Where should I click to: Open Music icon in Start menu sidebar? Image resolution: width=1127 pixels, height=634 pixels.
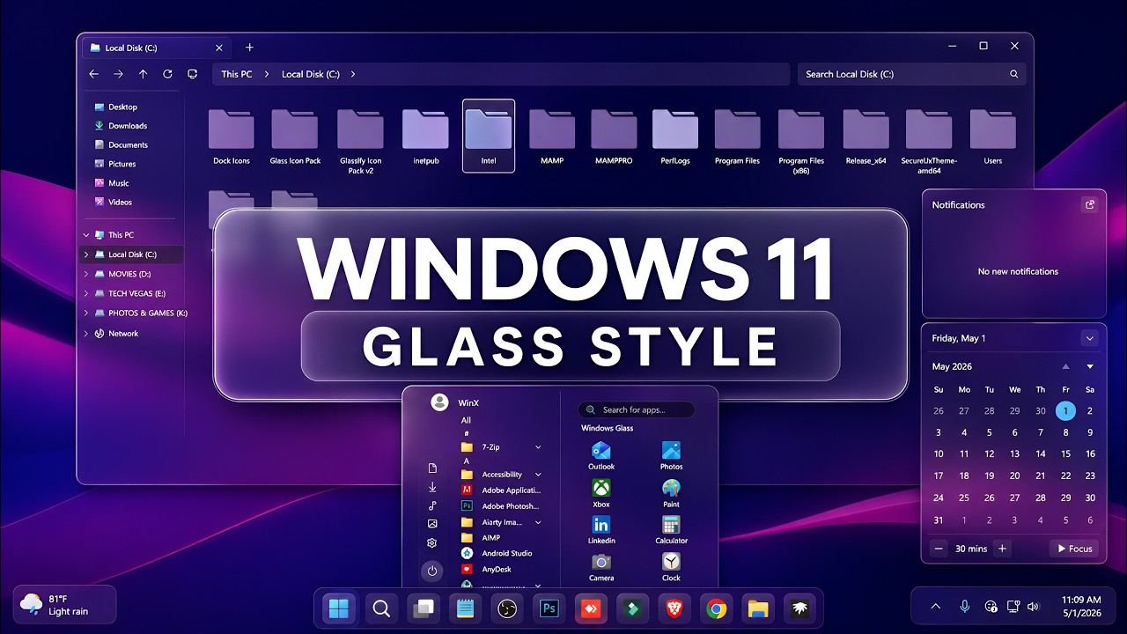[432, 505]
